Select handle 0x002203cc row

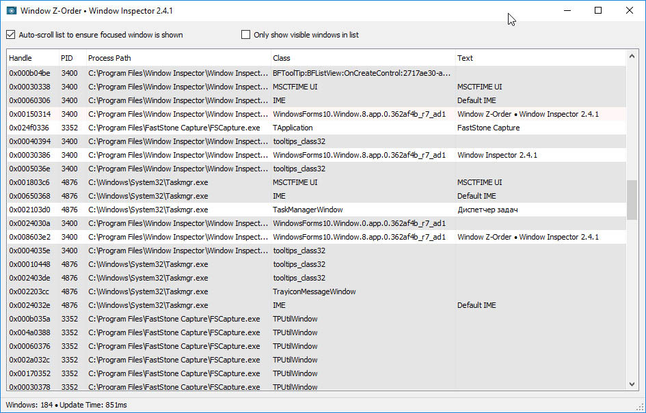click(x=317, y=291)
